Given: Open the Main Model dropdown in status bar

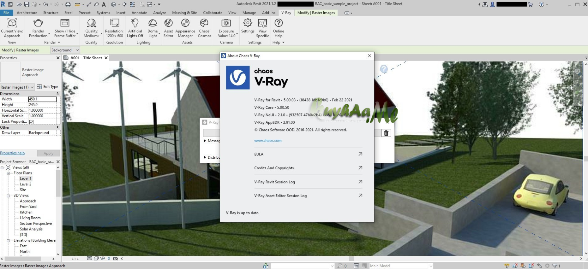Looking at the screenshot, I should click(401, 266).
